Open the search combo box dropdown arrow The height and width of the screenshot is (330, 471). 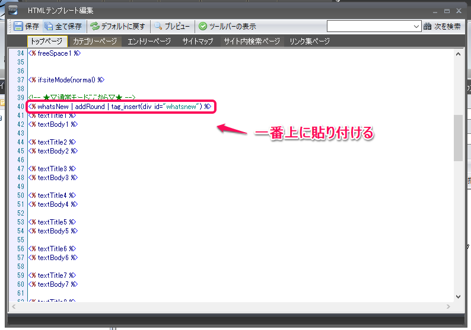point(416,26)
